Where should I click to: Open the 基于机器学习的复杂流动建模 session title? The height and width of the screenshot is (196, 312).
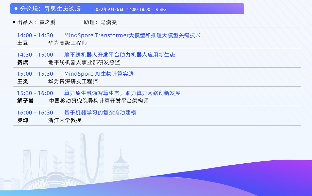pos(100,113)
